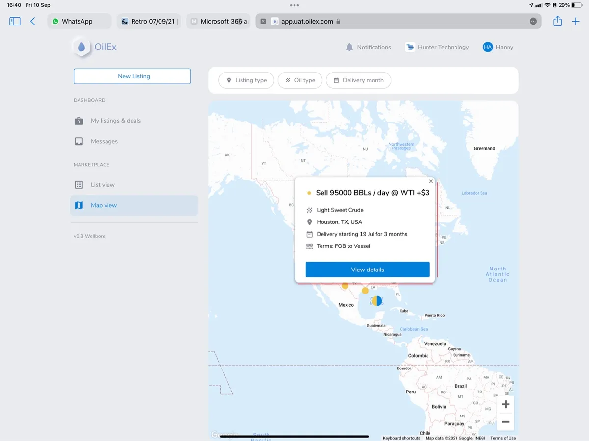Select the app.uat.oilex.com address field
The width and height of the screenshot is (589, 441).
(x=399, y=21)
